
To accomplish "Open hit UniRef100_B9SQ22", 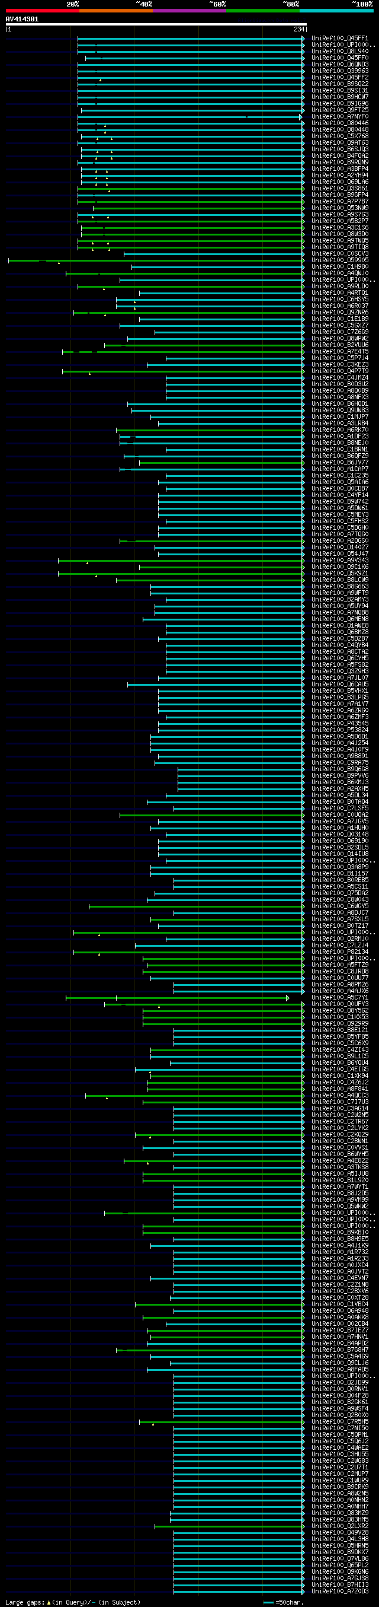I will (x=340, y=84).
